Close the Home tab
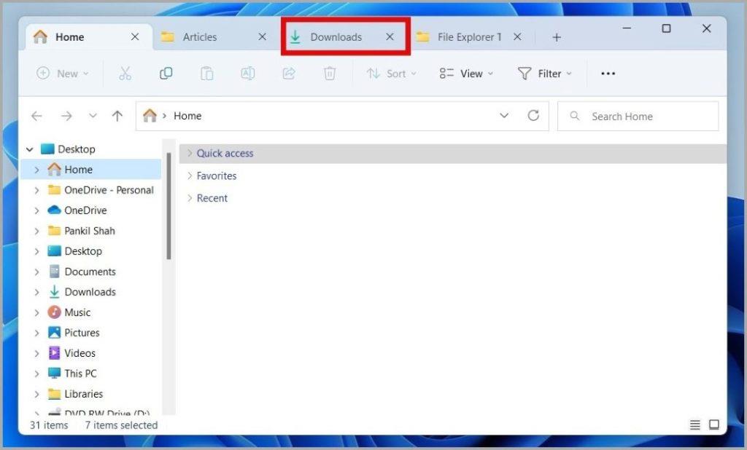 [135, 36]
